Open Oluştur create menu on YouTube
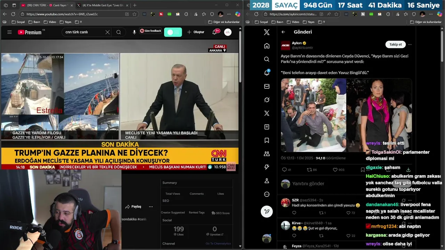This screenshot has height=250, width=445. [195, 32]
